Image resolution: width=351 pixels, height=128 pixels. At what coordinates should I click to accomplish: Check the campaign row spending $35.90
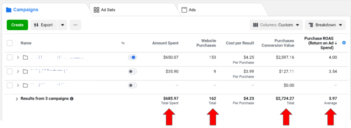coord(9,71)
